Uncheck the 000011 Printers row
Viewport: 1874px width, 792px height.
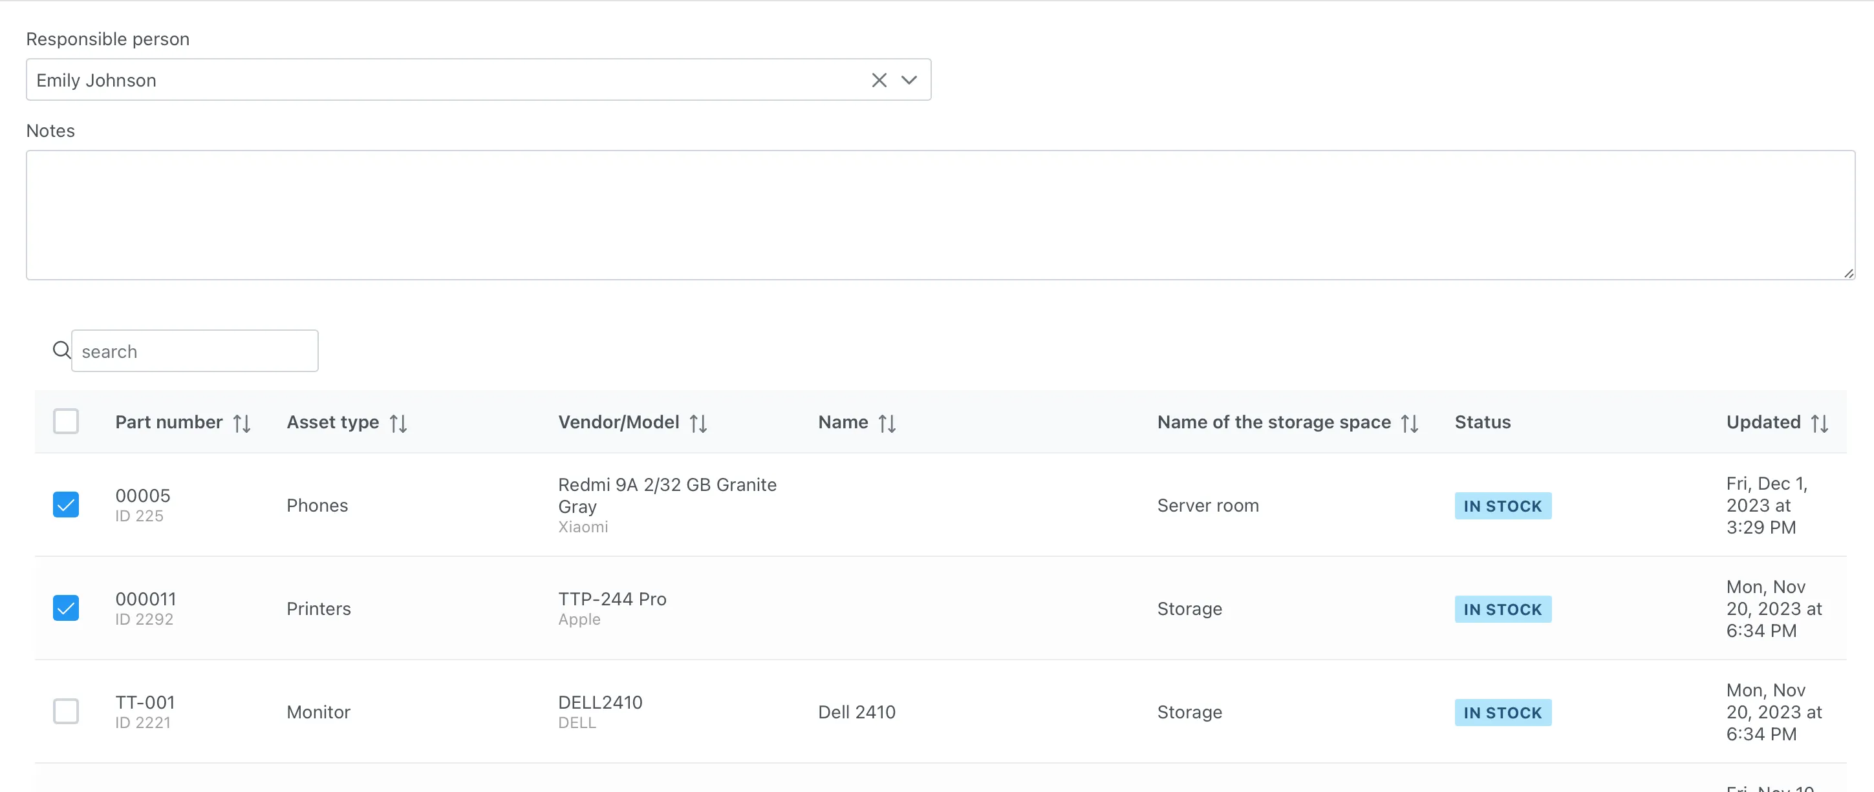tap(65, 608)
